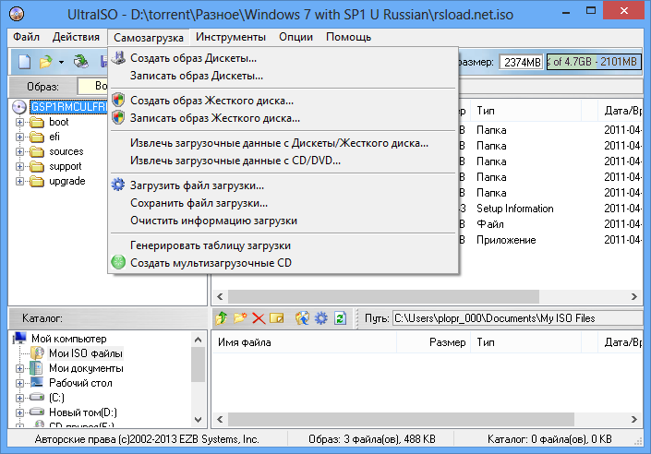Screen dimensions: 651x454
Task: Click the Путь path input field
Action: click(x=517, y=318)
